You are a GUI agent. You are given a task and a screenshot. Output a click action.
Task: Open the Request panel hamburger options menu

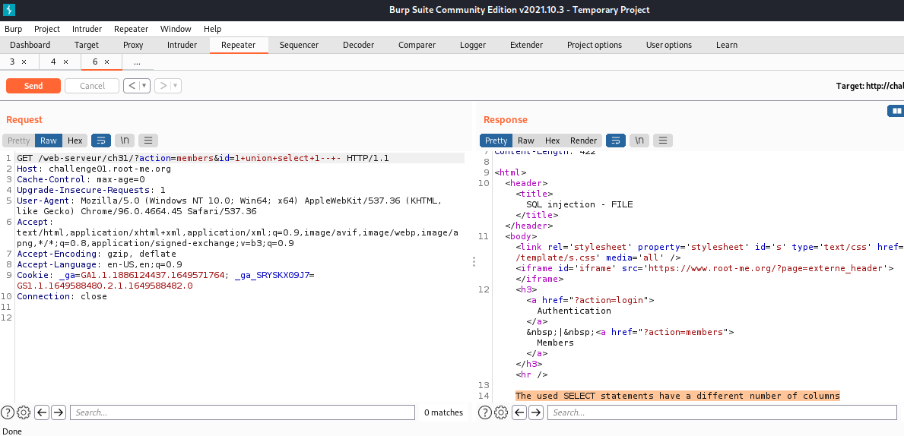coord(148,141)
